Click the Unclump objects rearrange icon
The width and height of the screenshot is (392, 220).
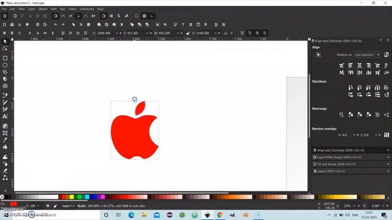click(x=386, y=115)
